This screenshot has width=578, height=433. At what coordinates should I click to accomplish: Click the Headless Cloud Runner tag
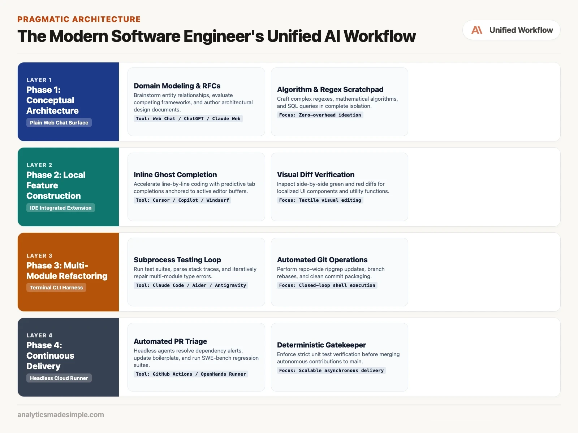(x=59, y=378)
